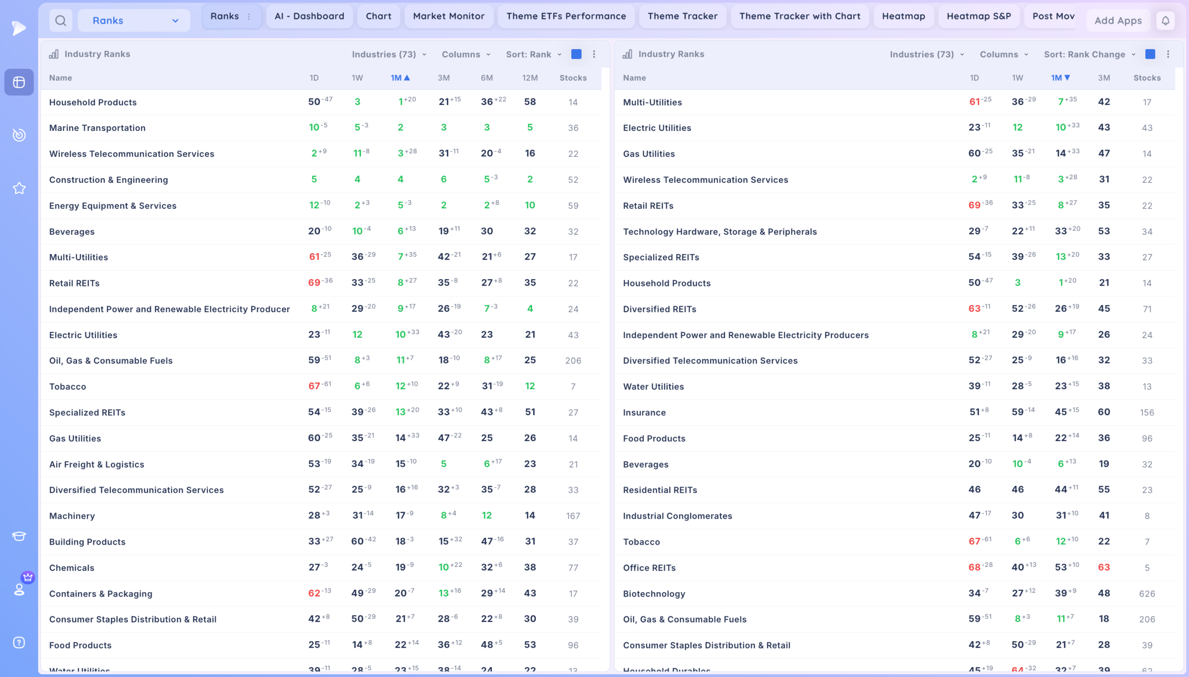Open the help question mark icon
Image resolution: width=1189 pixels, height=677 pixels.
19,642
